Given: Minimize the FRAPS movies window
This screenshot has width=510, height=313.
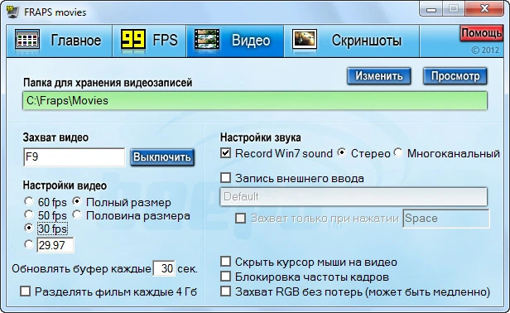Looking at the screenshot, I should [431, 9].
